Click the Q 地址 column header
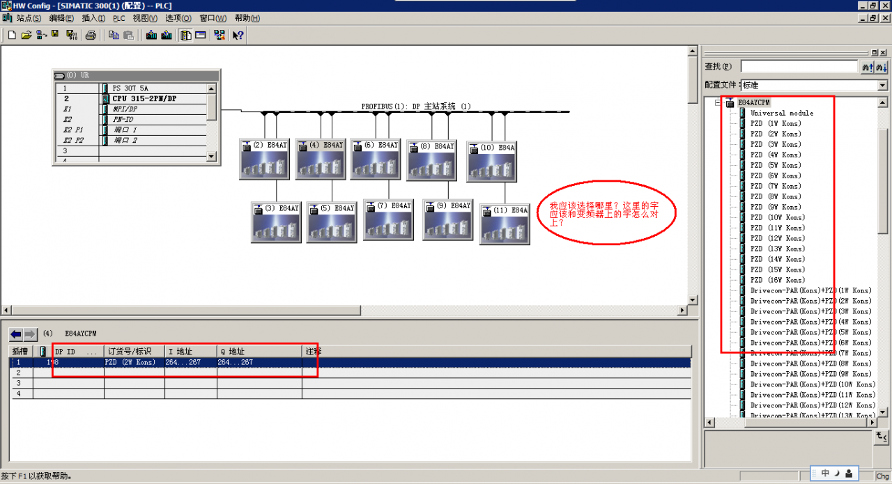892x484 pixels. [259, 352]
